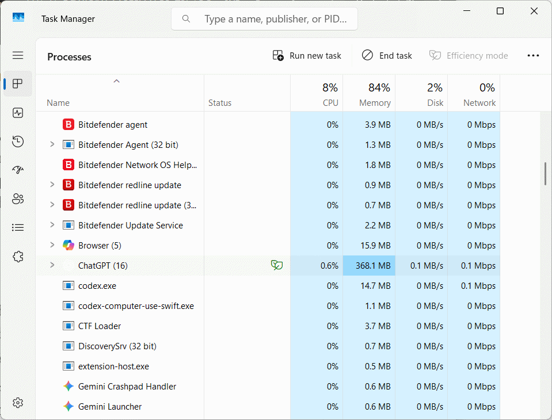Select Gemini Crashpad Handler process name
The image size is (552, 420).
click(127, 387)
